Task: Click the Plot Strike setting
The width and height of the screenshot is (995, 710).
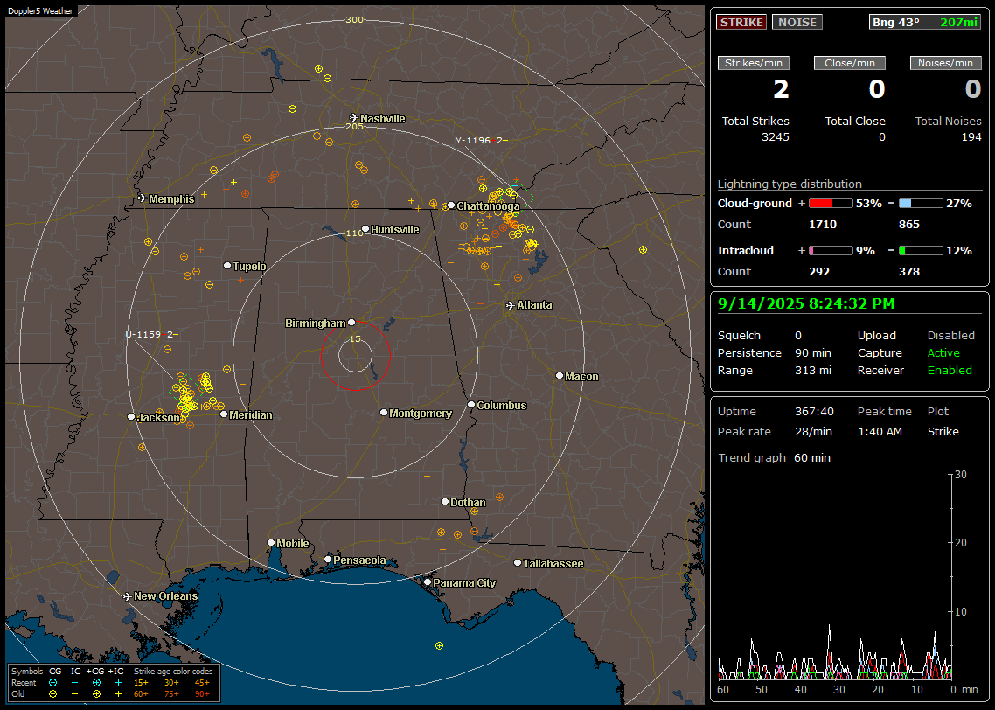Action: [x=943, y=431]
